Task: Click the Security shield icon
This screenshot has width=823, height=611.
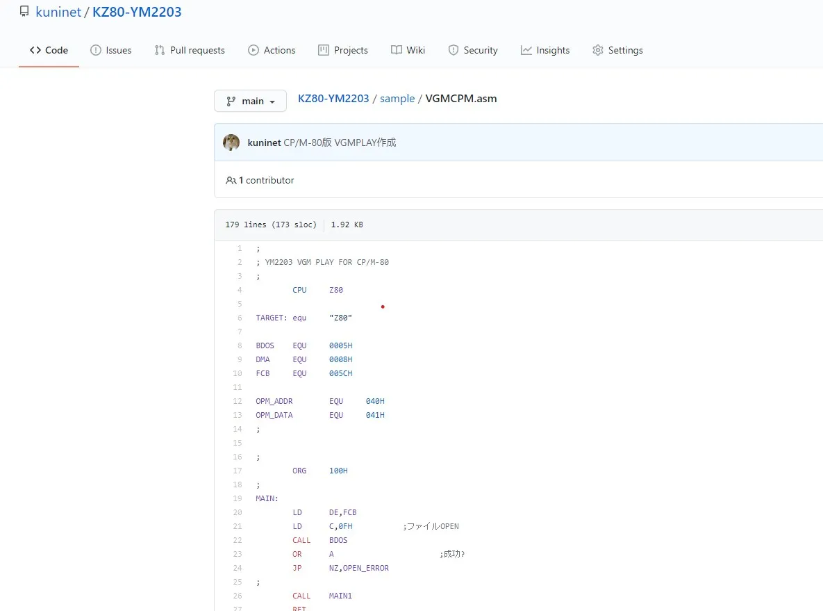Action: [x=454, y=50]
